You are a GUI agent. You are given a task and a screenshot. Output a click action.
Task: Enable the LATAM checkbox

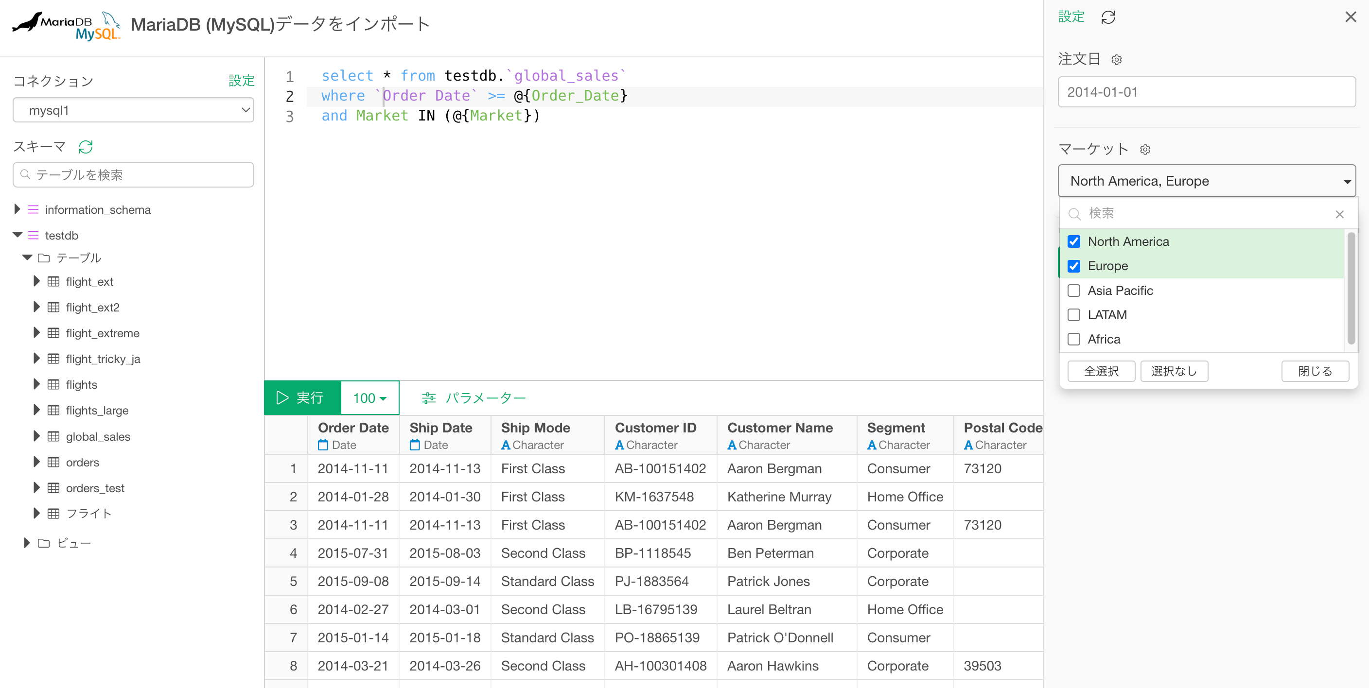click(1073, 315)
